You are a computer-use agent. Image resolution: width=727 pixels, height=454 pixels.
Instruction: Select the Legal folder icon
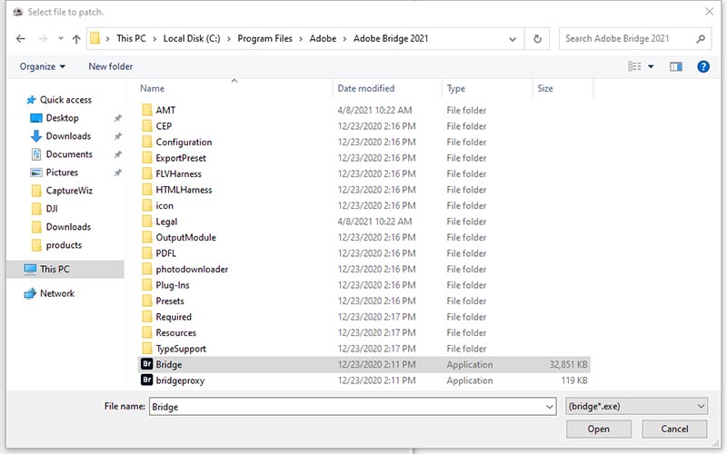pyautogui.click(x=147, y=222)
